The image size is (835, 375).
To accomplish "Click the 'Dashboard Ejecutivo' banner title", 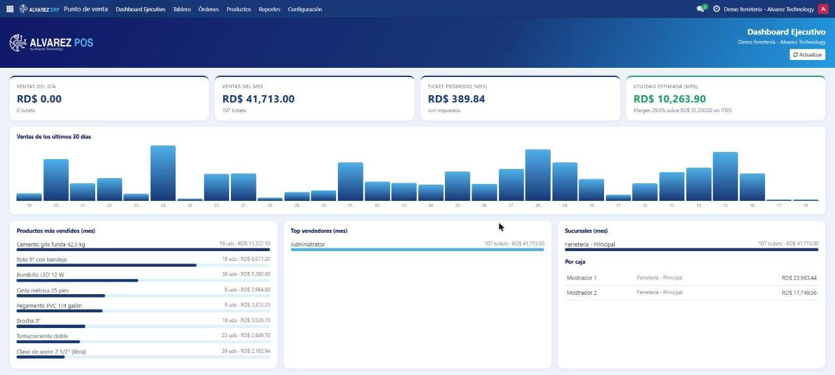I will [x=786, y=32].
